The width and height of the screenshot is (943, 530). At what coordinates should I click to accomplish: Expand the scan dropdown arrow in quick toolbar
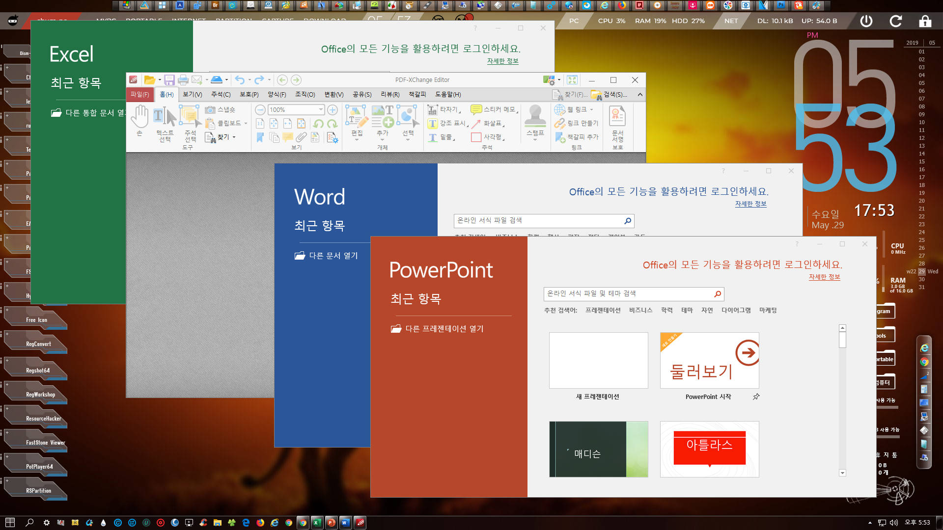[226, 80]
